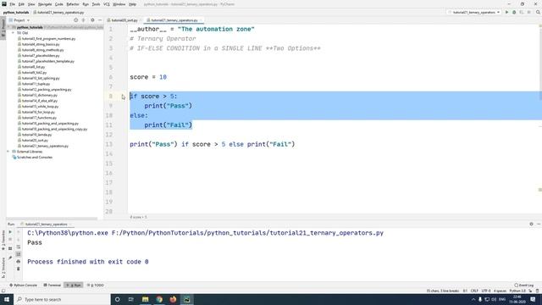This screenshot has height=305, width=542.
Task: Open the Refactor menu
Action: [73, 4]
